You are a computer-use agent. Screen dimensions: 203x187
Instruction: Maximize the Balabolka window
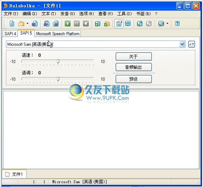click(x=188, y=6)
